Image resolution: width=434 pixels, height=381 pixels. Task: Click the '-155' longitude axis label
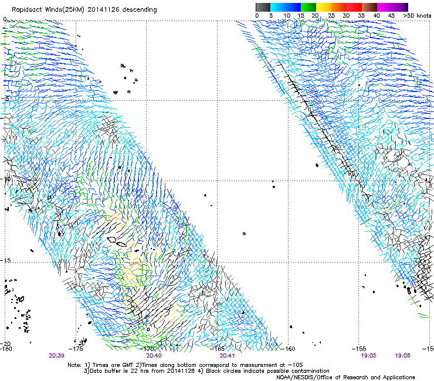pos(359,349)
